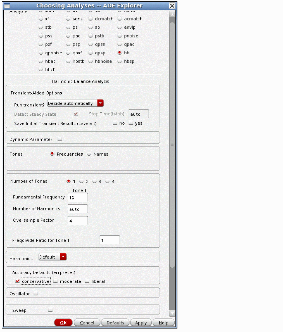Select the hbnoise analysis option

click(91, 61)
